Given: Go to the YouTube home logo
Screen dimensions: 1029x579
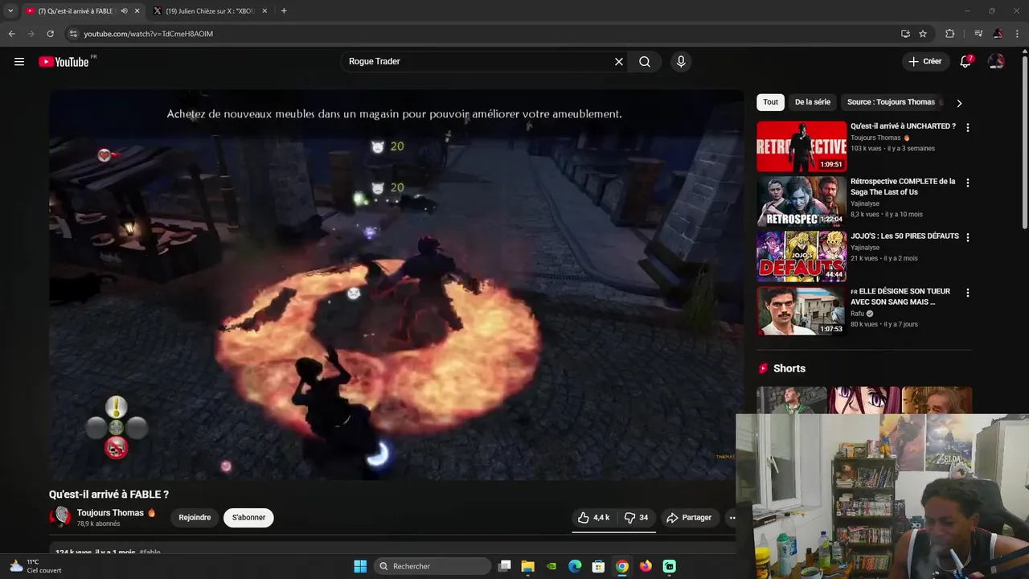Looking at the screenshot, I should tap(64, 62).
